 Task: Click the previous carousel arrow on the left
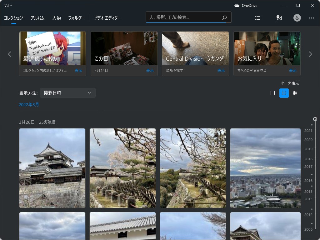(x=10, y=54)
